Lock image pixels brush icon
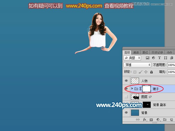This screenshot has height=131, width=175. coord(140,72)
